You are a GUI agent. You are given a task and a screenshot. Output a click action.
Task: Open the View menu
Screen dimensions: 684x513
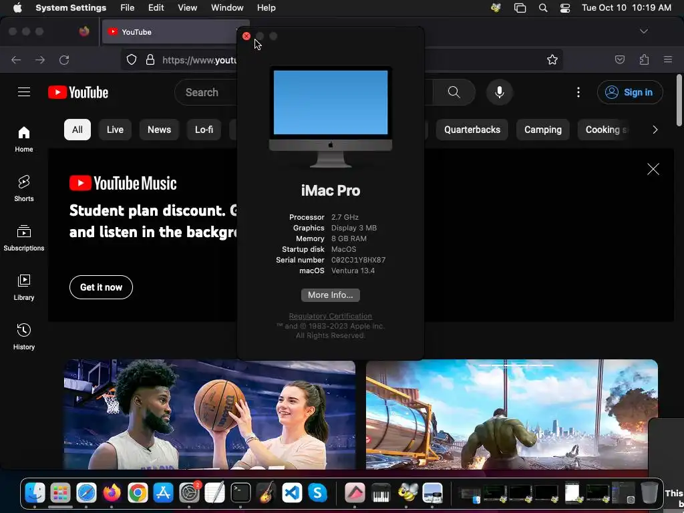(x=187, y=8)
